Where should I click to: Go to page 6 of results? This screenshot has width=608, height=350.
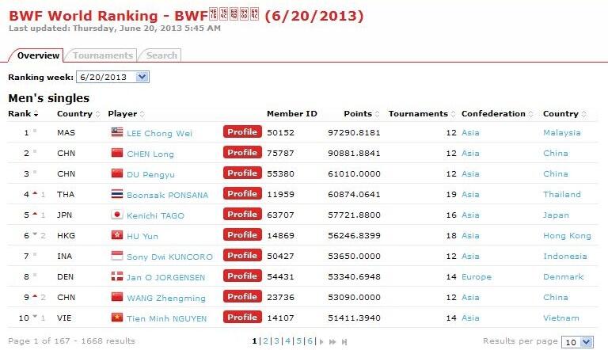click(310, 341)
